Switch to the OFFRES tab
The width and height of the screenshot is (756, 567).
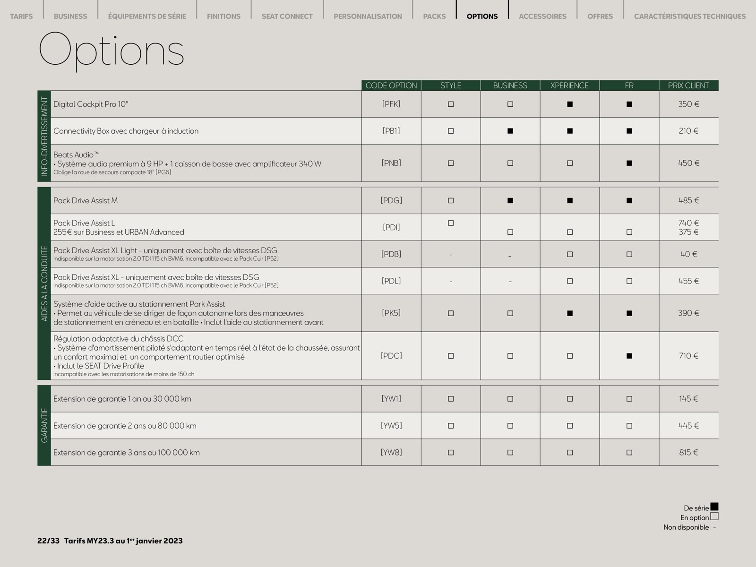600,16
